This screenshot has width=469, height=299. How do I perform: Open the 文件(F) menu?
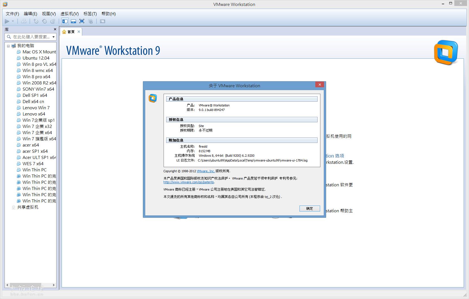click(12, 14)
